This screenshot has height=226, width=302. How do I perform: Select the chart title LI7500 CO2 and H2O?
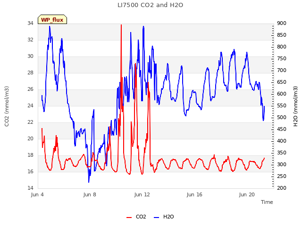(150, 5)
